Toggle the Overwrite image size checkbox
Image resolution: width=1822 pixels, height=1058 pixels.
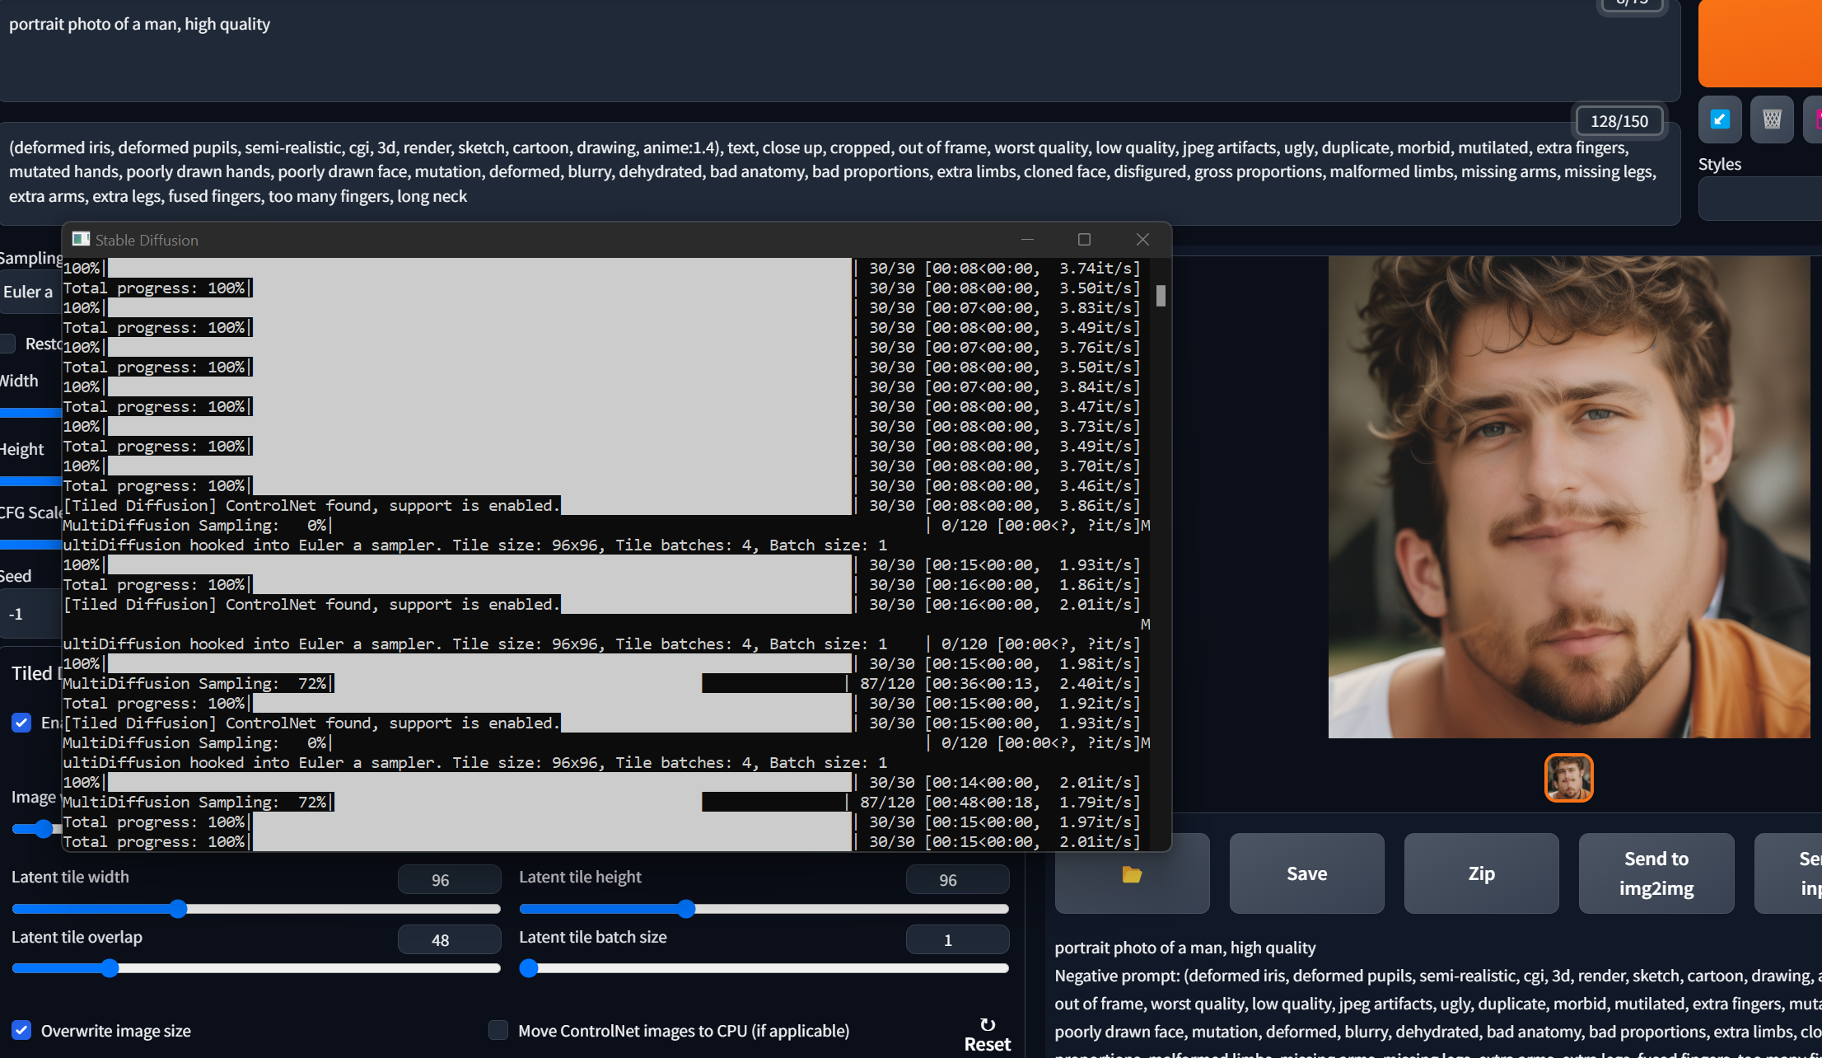pos(21,1030)
